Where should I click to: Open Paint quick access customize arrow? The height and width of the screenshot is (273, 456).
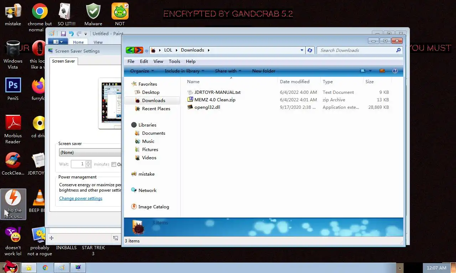click(86, 34)
